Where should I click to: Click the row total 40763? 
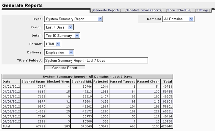[x=166, y=87]
